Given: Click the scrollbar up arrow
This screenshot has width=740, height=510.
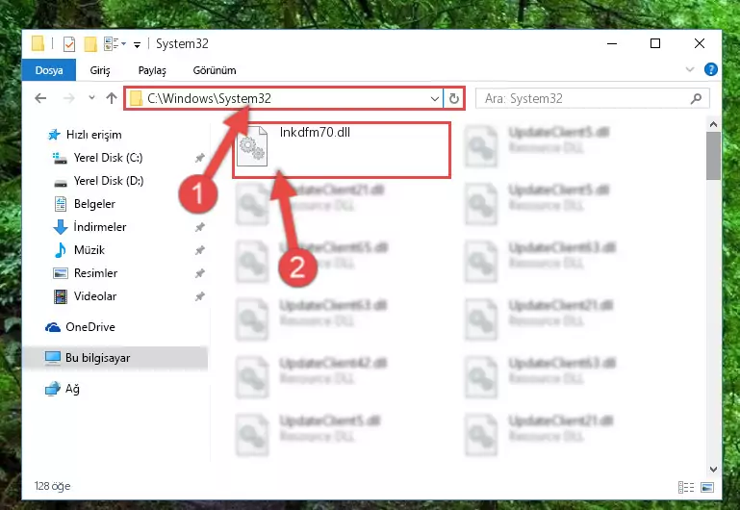Looking at the screenshot, I should (x=713, y=124).
